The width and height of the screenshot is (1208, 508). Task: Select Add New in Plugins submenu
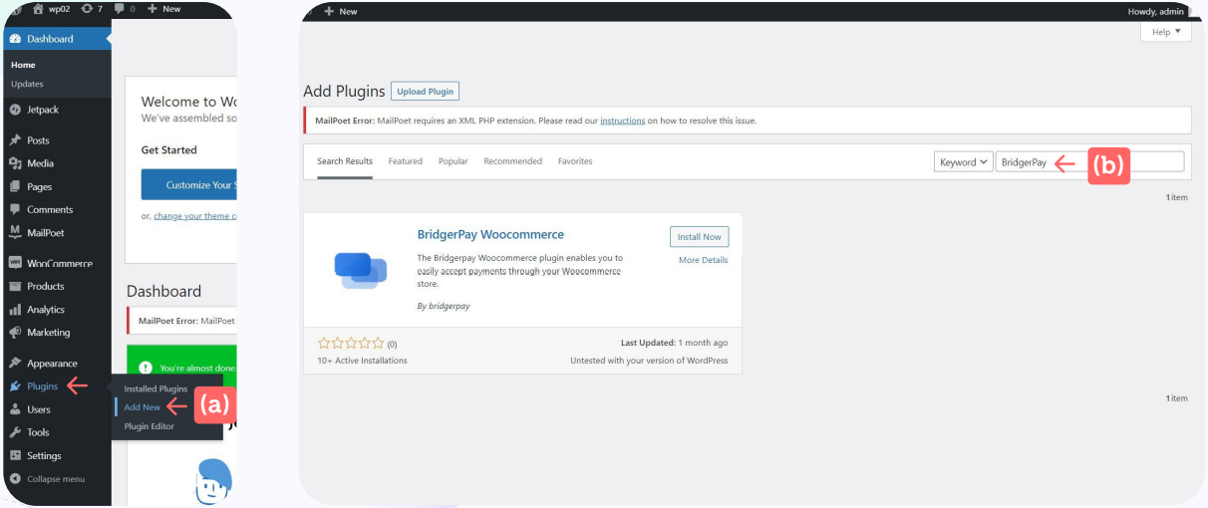point(143,407)
